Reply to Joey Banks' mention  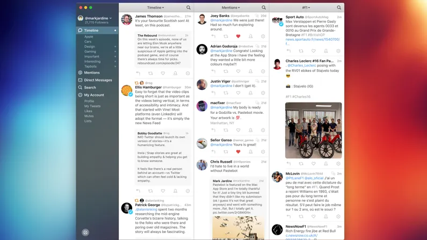pos(213,36)
